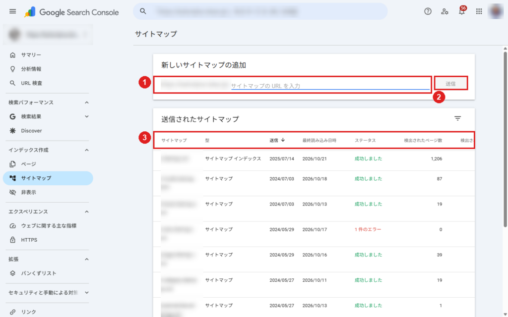Click the vertical scrollbar of the page

point(505,139)
